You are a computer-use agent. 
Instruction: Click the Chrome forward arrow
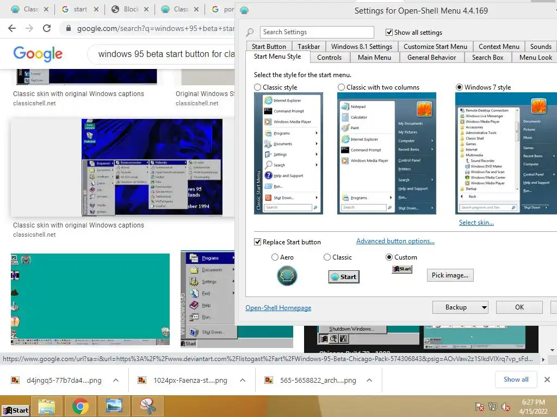click(29, 28)
